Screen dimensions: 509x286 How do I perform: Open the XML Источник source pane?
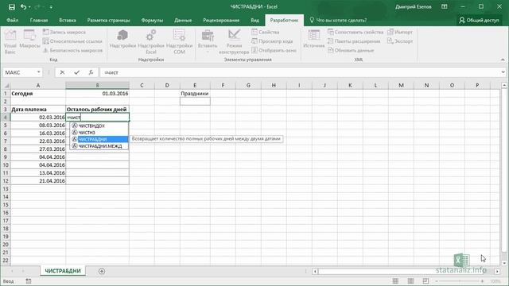point(314,39)
